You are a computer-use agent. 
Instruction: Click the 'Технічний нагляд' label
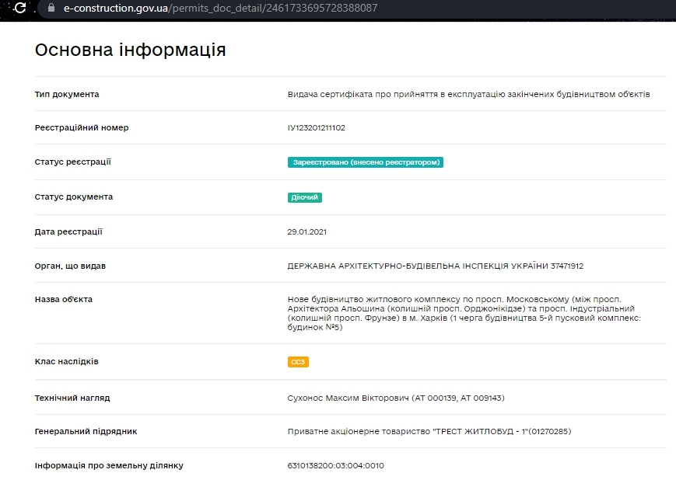[x=72, y=398]
